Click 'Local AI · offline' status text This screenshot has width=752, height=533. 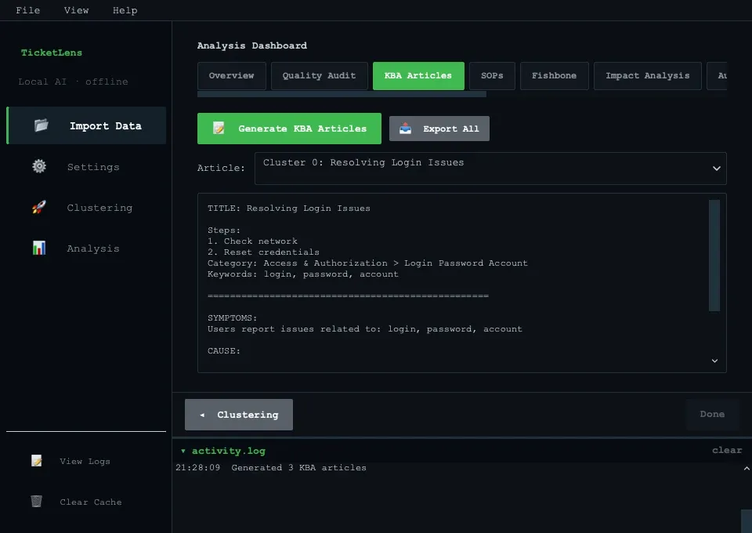click(x=74, y=82)
